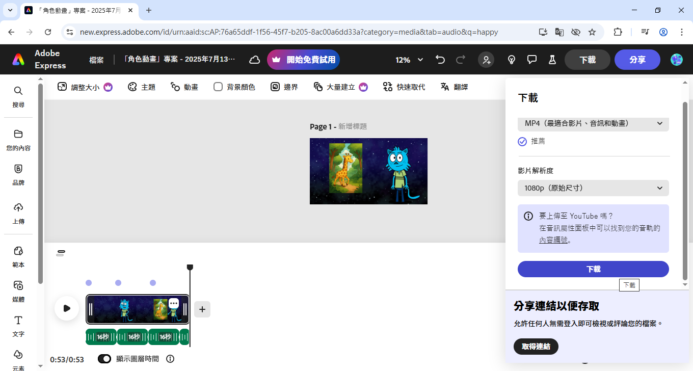Open the Search panel in sidebar
This screenshot has width=693, height=371.
point(18,96)
